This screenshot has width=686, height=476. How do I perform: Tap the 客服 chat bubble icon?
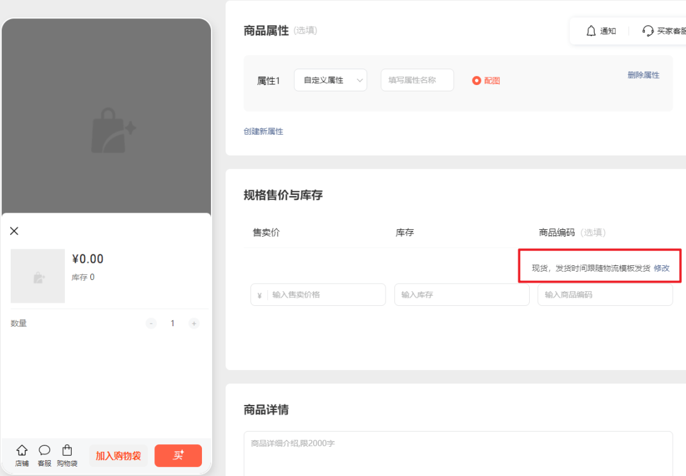[44, 451]
